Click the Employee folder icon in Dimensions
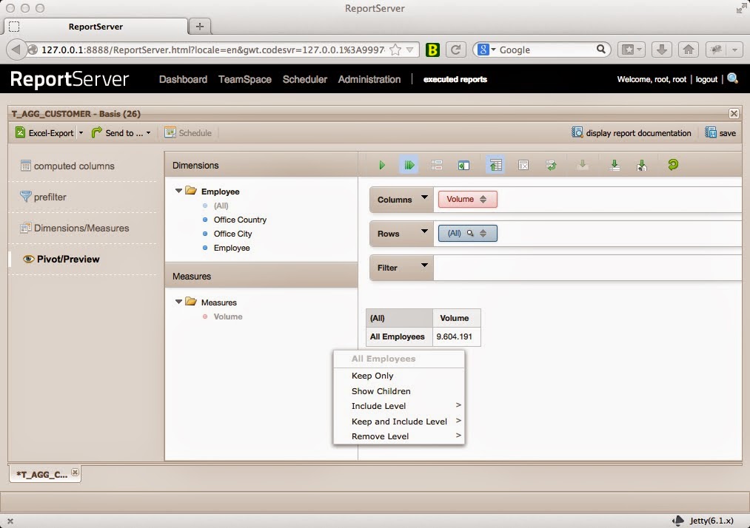750x528 pixels. point(191,191)
